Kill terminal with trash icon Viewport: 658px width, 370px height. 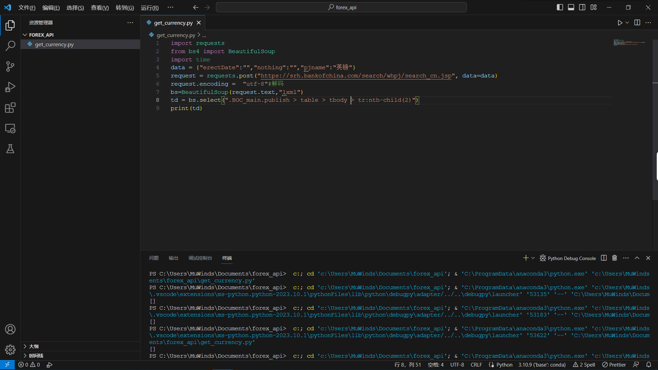[x=614, y=258]
